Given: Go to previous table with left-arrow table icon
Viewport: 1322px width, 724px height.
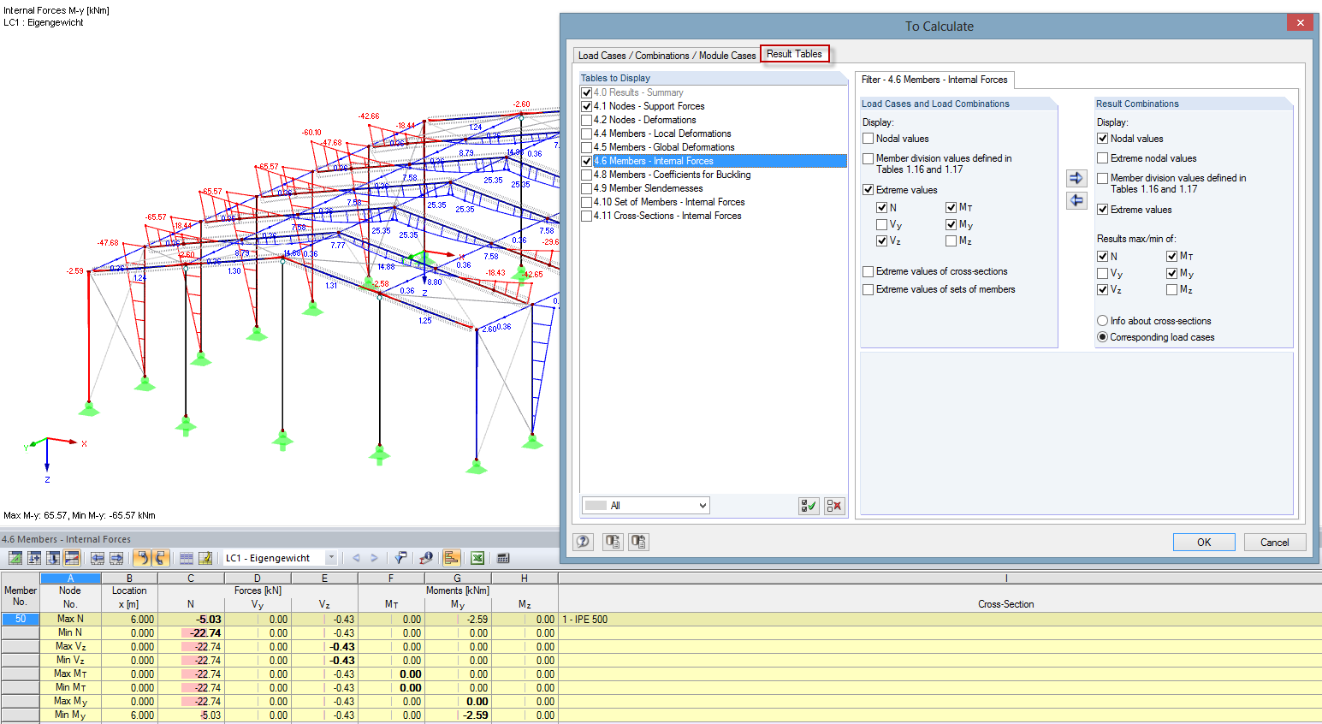Looking at the screenshot, I should (x=98, y=558).
